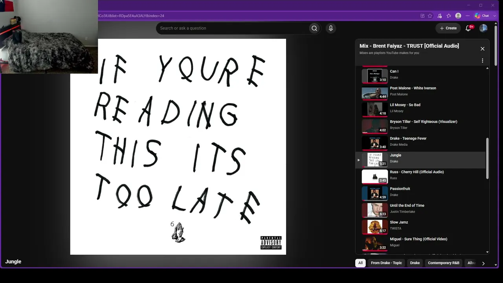Screen dimensions: 503x283
Task: Play Until the End of Time thumbnail
Action: click(x=374, y=210)
